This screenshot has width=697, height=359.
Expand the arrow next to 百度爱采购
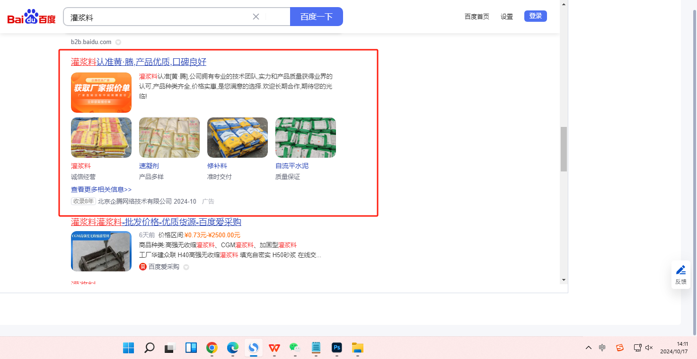tap(186, 267)
